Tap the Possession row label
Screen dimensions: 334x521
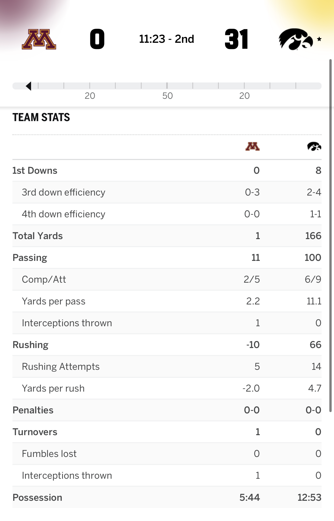[x=38, y=498]
